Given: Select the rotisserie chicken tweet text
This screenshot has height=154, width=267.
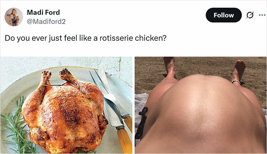Looking at the screenshot, I should pyautogui.click(x=85, y=38).
